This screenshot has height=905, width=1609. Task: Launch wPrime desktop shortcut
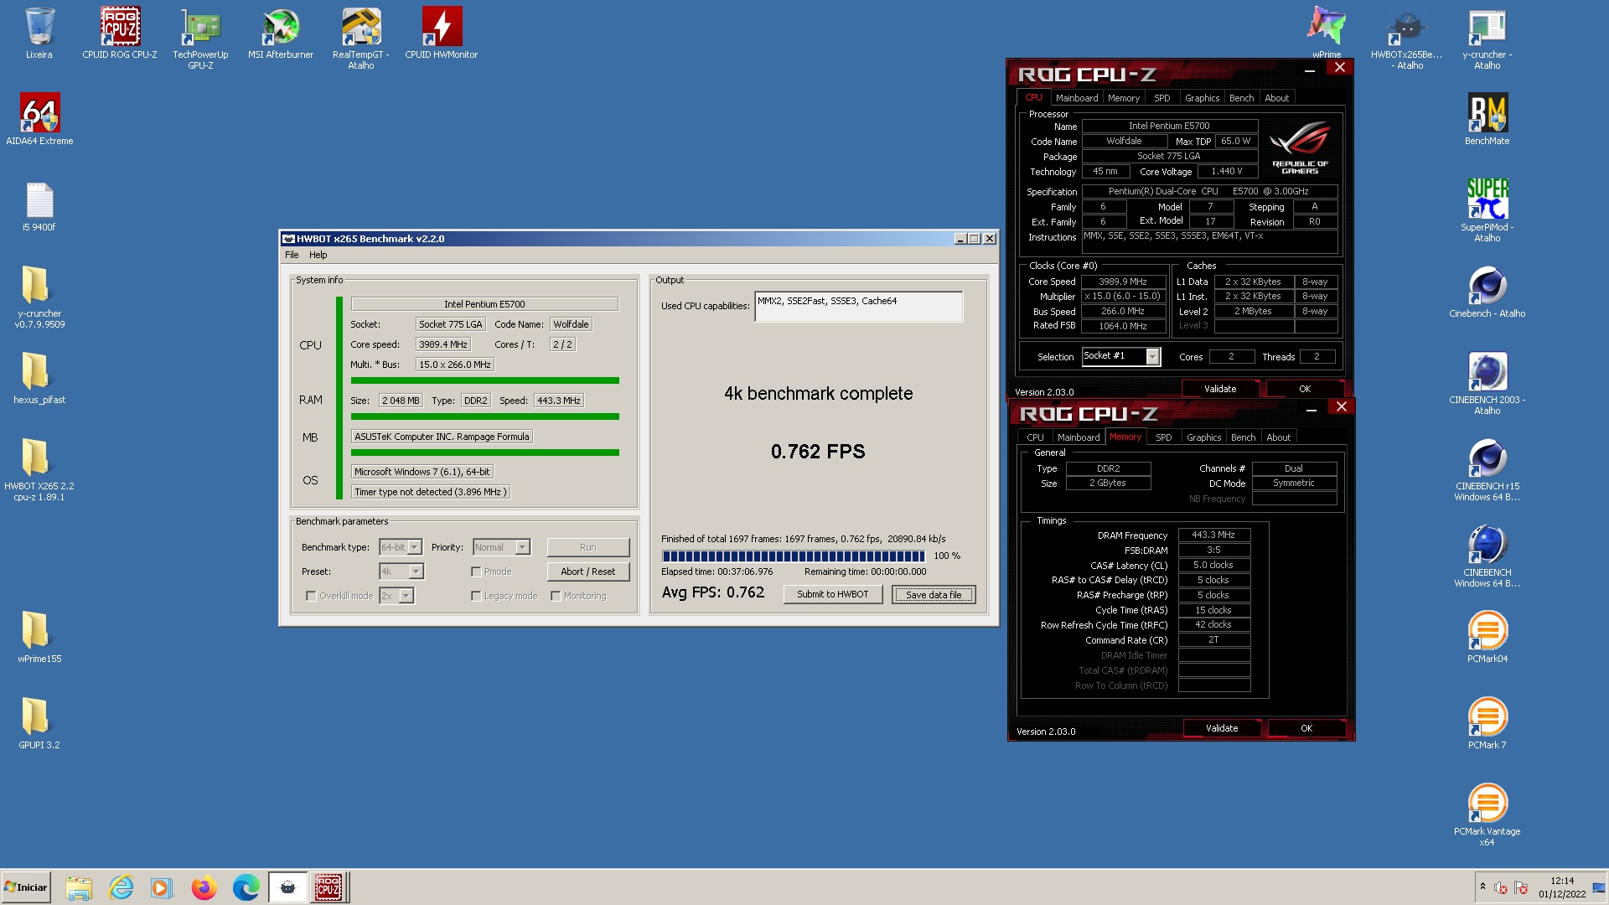1327,34
